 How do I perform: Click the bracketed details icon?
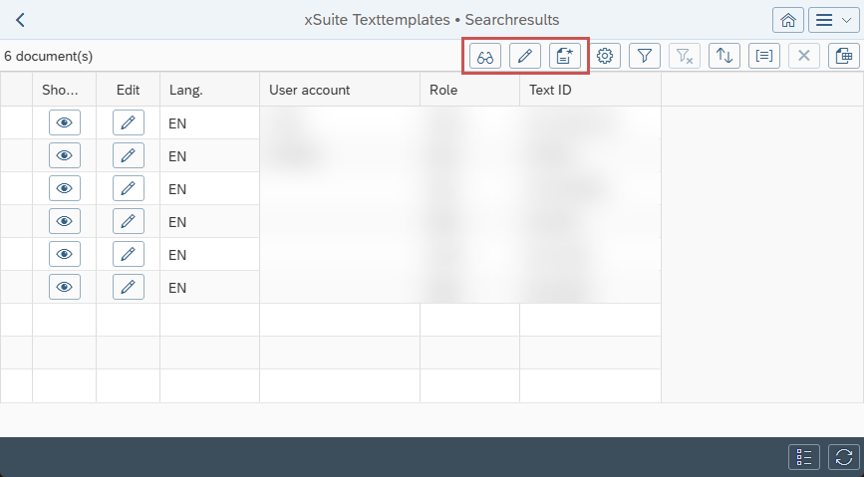point(764,56)
